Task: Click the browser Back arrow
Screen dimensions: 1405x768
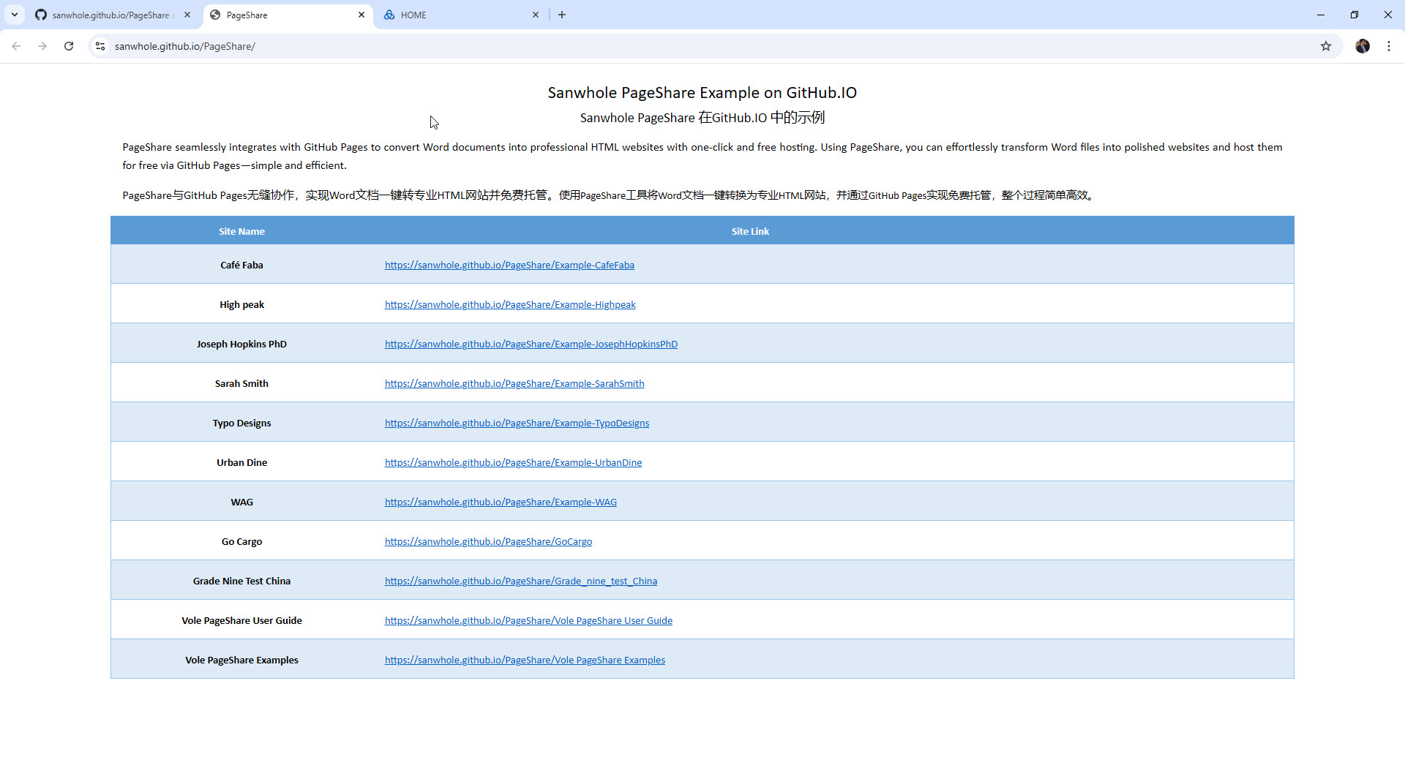Action: pyautogui.click(x=16, y=46)
